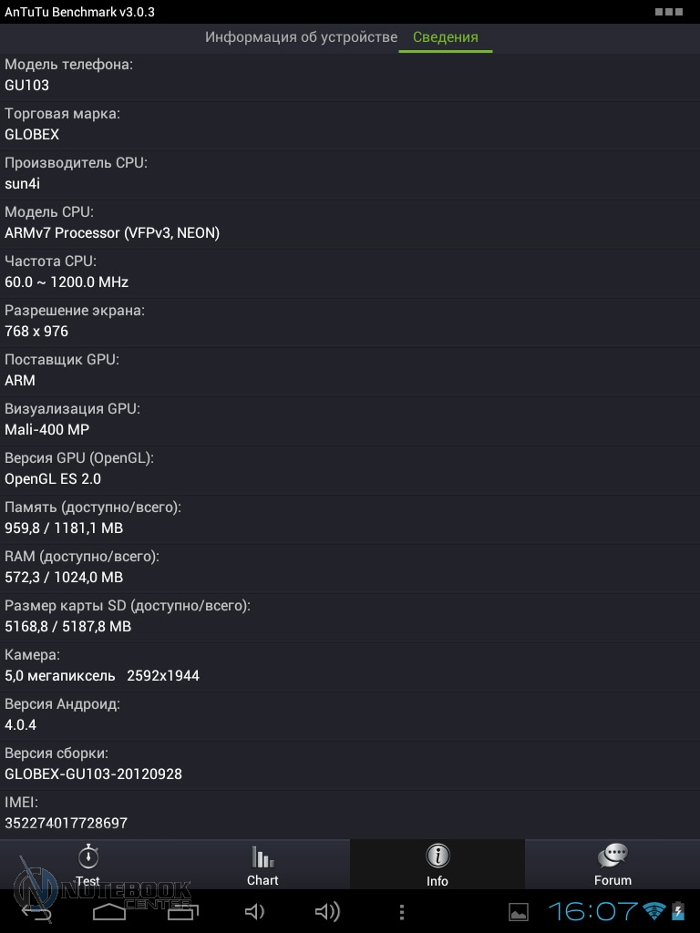Tap the battery charging icon
Screen dimensions: 700x933
678,911
